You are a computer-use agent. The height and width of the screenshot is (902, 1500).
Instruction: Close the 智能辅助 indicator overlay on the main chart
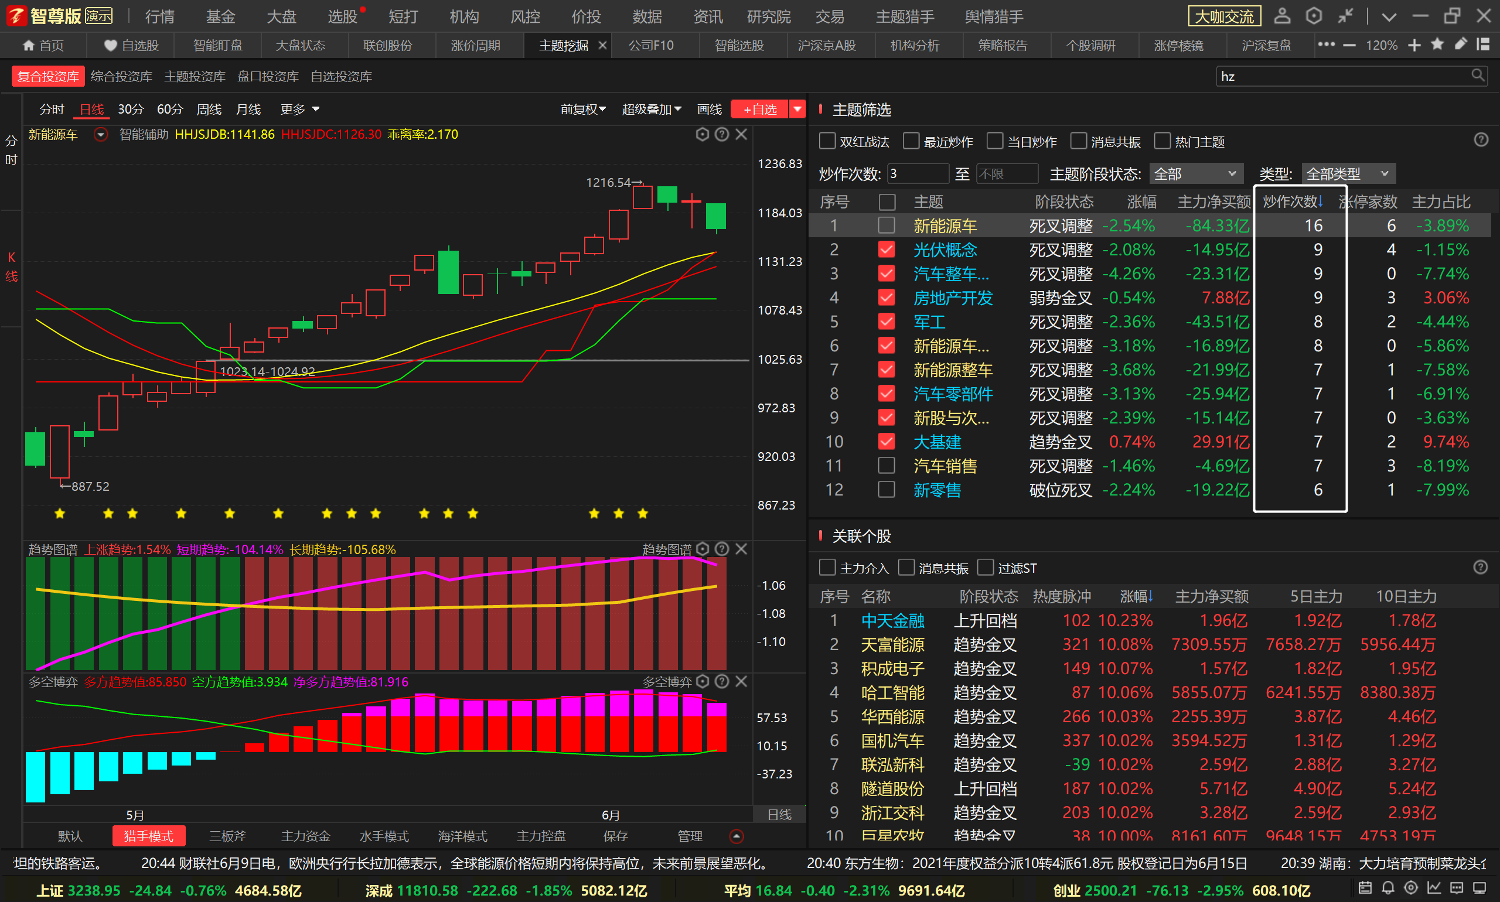pos(741,134)
